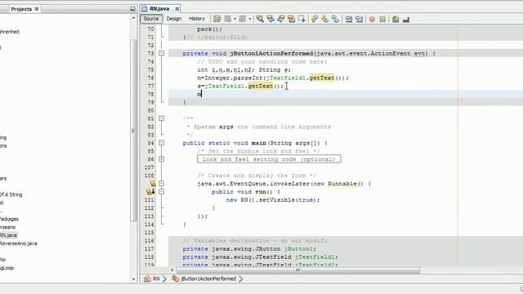Collapse the run() method fold
Screen dimensions: 523x294
pyautogui.click(x=162, y=192)
